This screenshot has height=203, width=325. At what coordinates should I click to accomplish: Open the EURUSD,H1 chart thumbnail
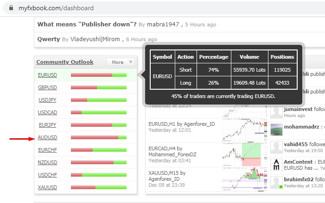click(x=245, y=130)
